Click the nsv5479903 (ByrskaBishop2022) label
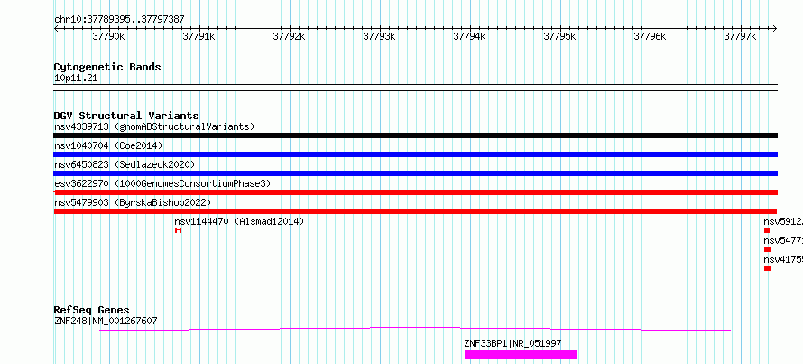 coord(133,202)
